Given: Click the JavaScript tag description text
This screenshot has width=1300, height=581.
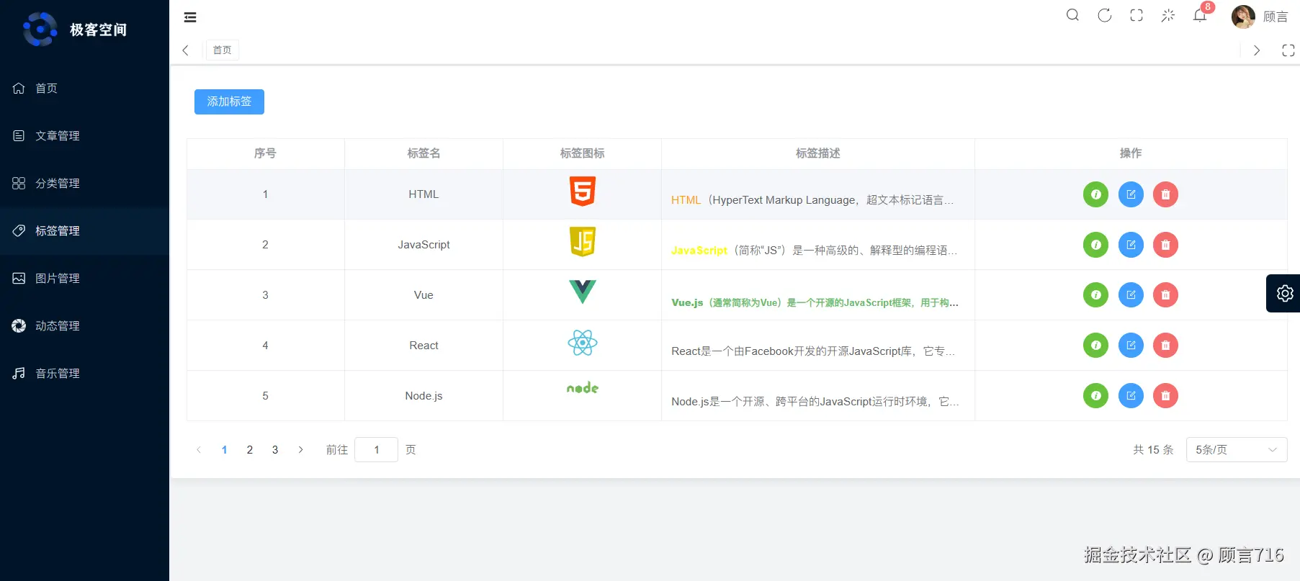Looking at the screenshot, I should [x=814, y=251].
